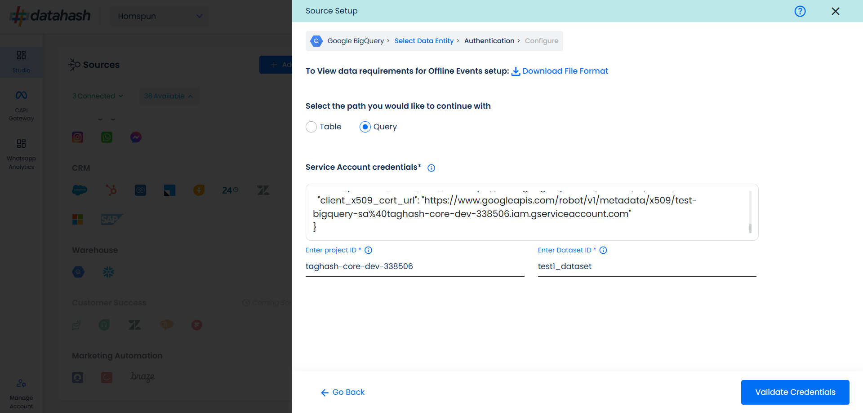Select the Salesforce CRM source icon

[x=80, y=190]
